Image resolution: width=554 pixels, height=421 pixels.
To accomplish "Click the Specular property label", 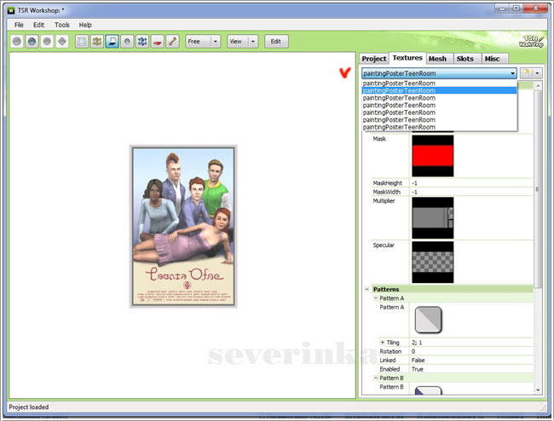I will point(384,245).
